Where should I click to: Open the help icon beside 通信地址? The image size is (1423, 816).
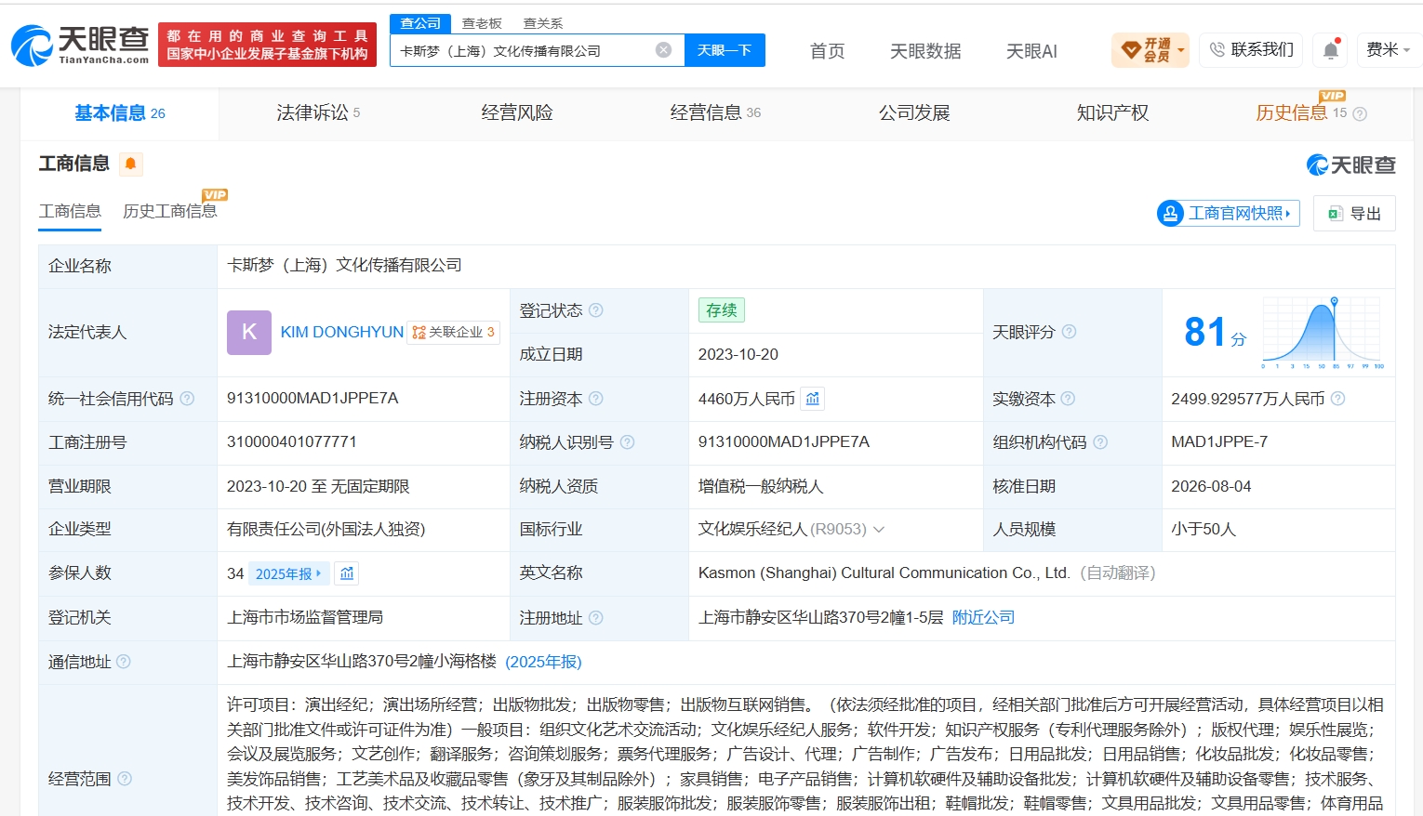124,662
